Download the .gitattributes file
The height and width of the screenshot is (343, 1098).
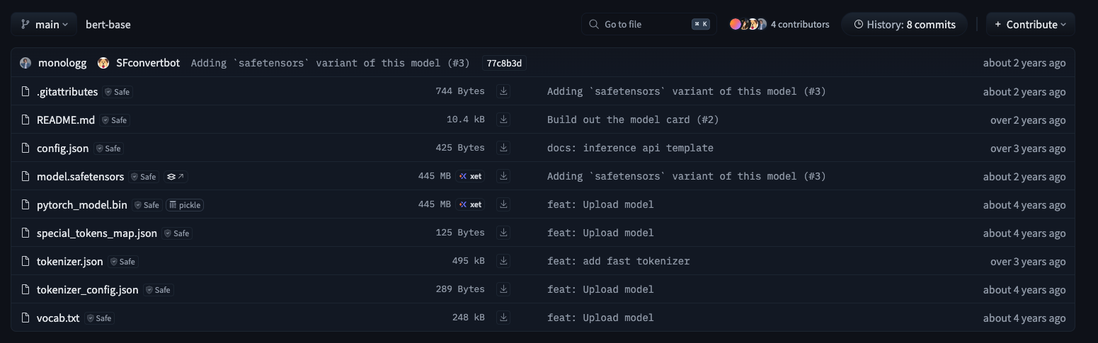(503, 91)
